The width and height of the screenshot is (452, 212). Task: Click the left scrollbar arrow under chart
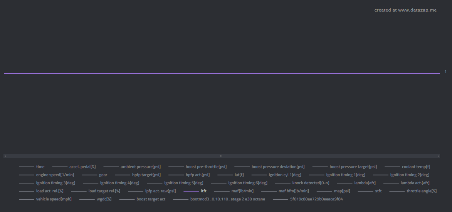click(5, 156)
